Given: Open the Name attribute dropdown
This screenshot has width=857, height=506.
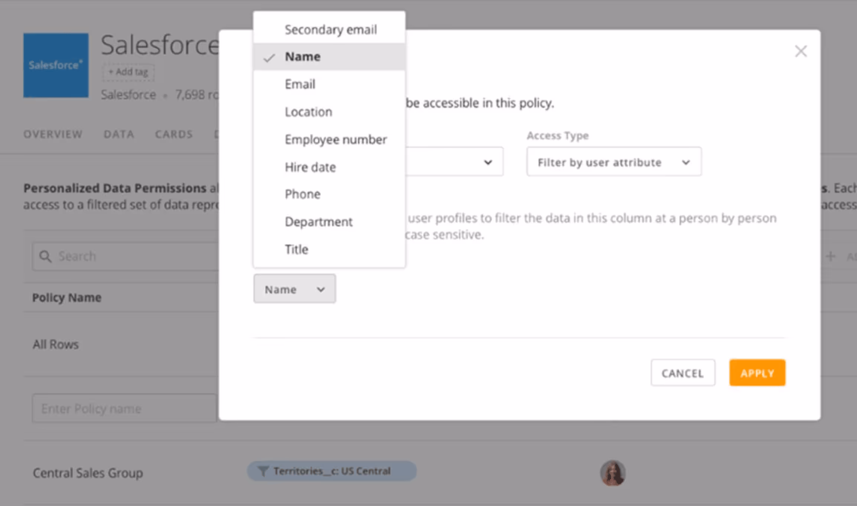Looking at the screenshot, I should (x=294, y=289).
